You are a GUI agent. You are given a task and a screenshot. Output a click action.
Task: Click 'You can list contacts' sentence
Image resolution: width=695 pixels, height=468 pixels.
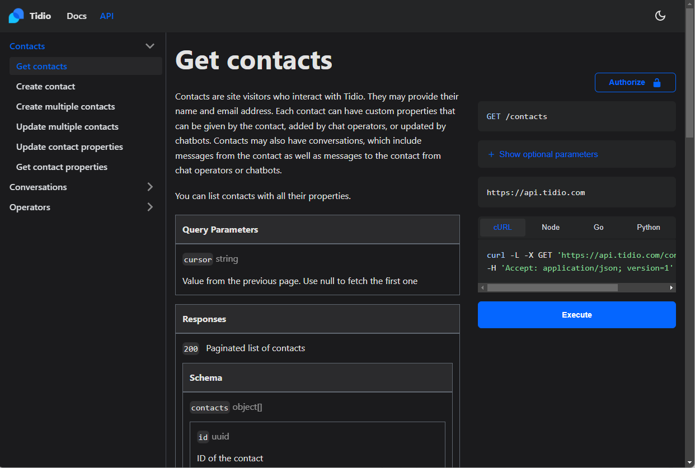click(x=263, y=196)
